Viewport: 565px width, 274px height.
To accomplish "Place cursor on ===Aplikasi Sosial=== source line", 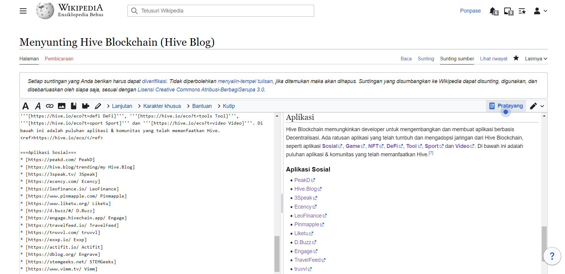I will tap(48, 152).
